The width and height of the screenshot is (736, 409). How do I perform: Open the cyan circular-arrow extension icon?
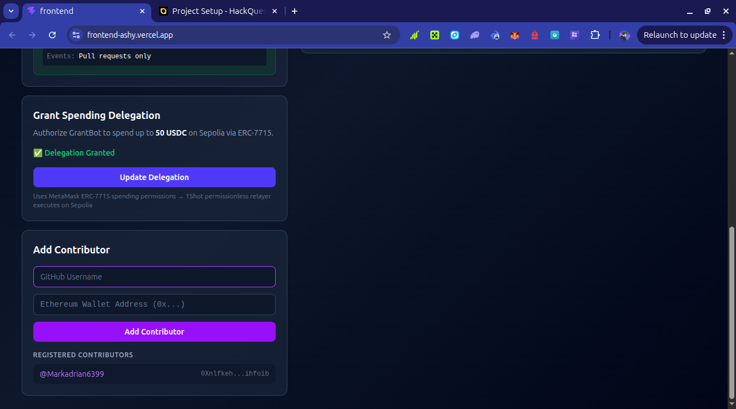tap(455, 35)
